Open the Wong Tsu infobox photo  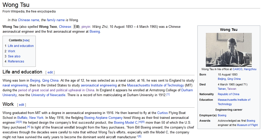pyautogui.click(x=229, y=50)
